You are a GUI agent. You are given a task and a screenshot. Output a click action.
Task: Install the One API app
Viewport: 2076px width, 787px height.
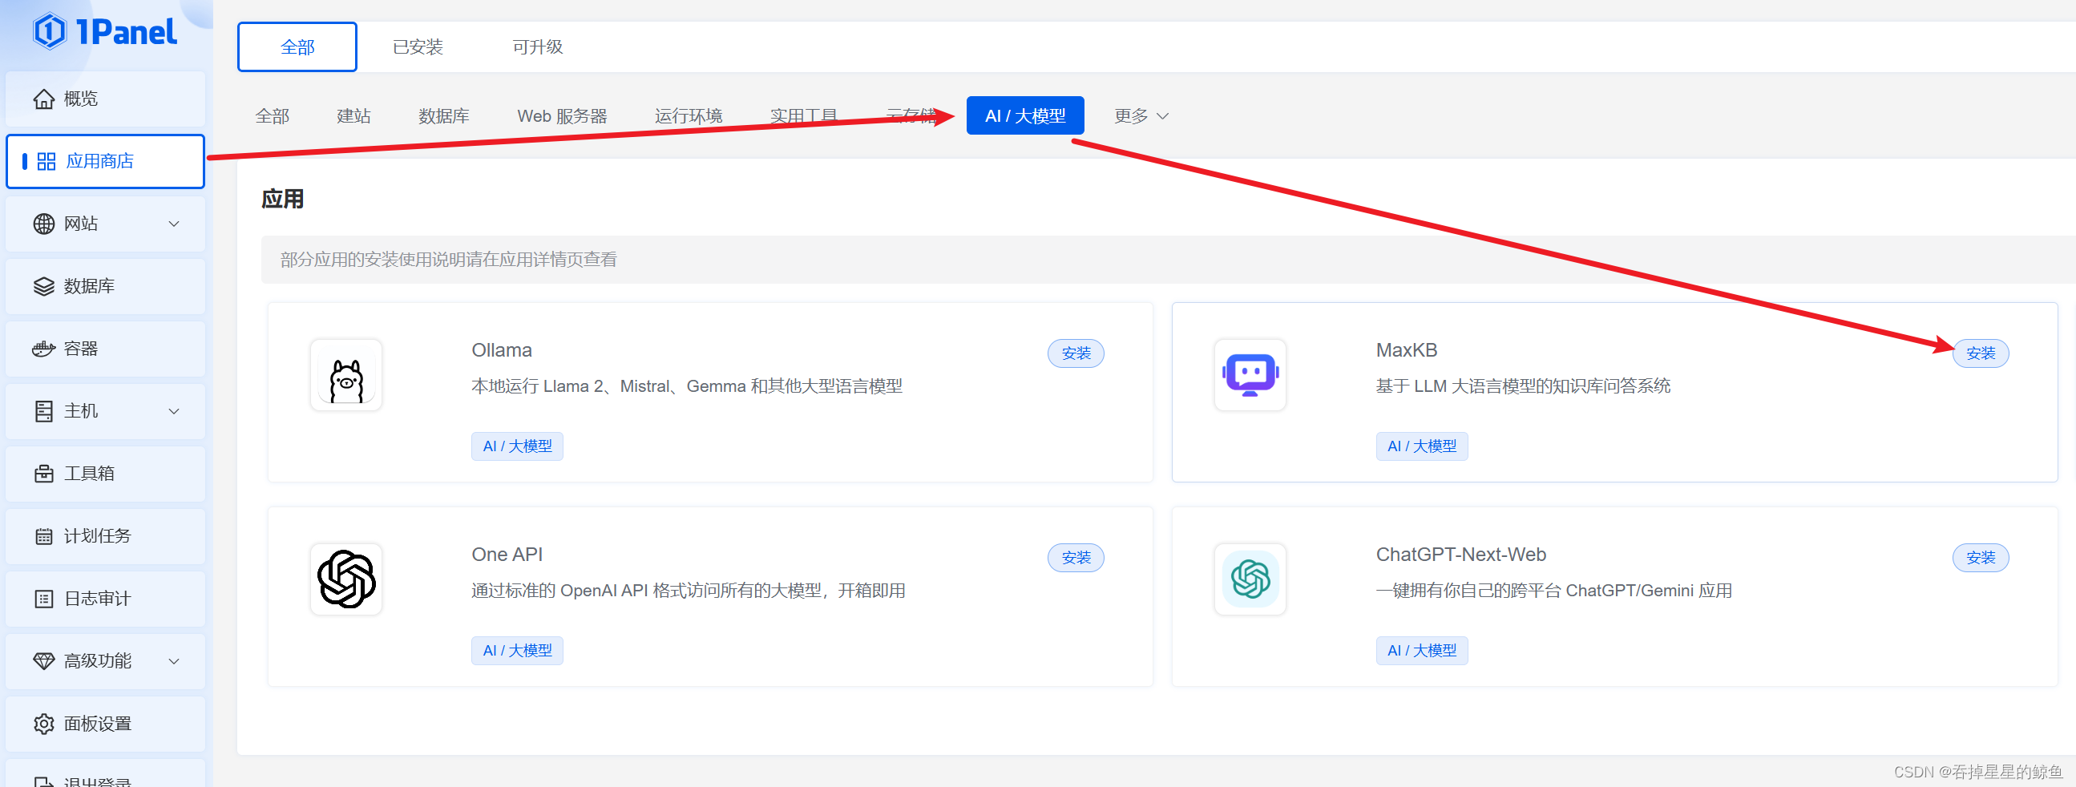click(x=1076, y=558)
